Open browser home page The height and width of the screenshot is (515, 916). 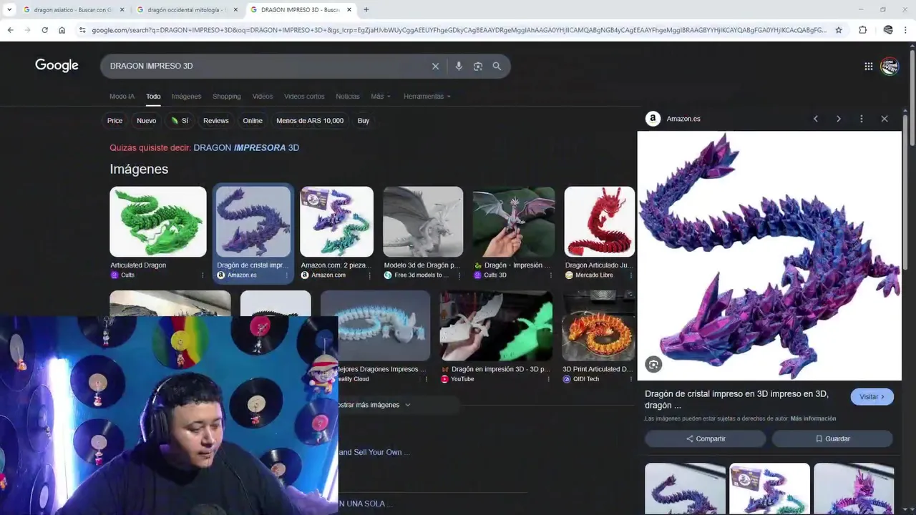[62, 30]
